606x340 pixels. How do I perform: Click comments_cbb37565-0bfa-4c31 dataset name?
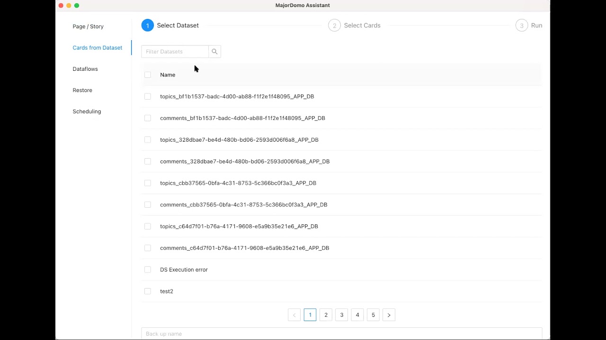click(244, 204)
